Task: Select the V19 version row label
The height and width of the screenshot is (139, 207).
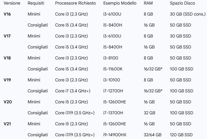Action: (x=7, y=80)
